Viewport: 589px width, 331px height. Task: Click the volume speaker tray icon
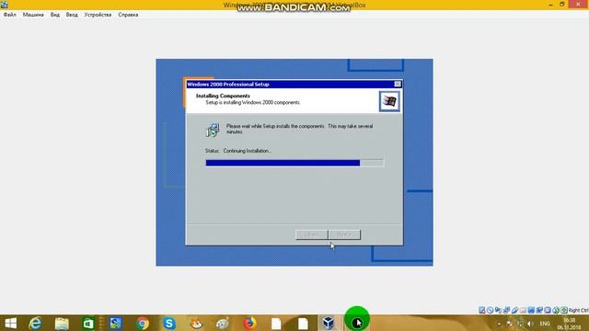530,324
